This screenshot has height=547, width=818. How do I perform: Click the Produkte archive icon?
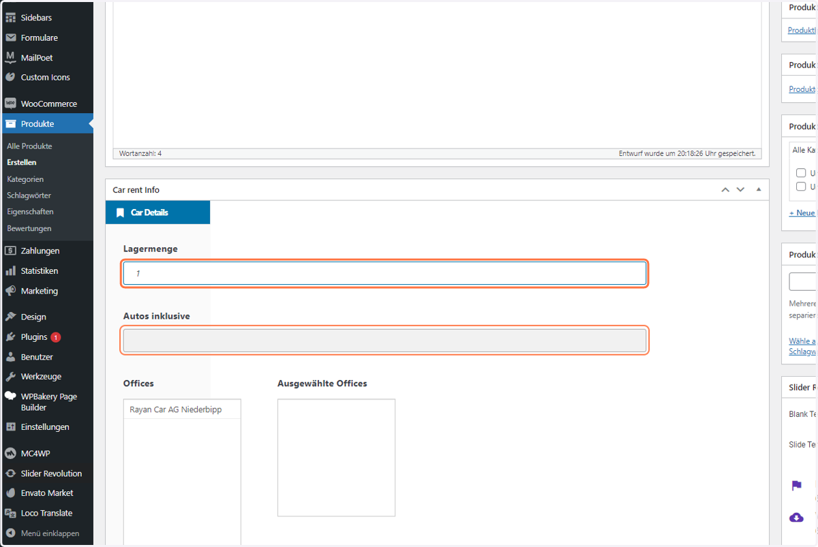(10, 124)
